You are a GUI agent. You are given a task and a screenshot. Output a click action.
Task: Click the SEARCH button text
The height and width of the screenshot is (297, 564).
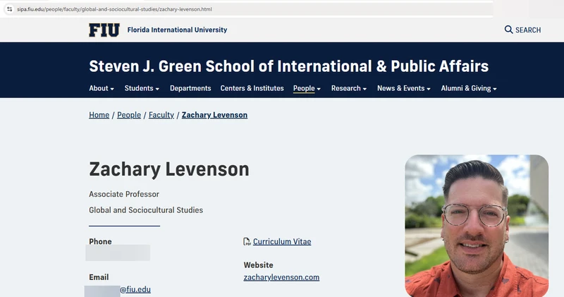528,30
